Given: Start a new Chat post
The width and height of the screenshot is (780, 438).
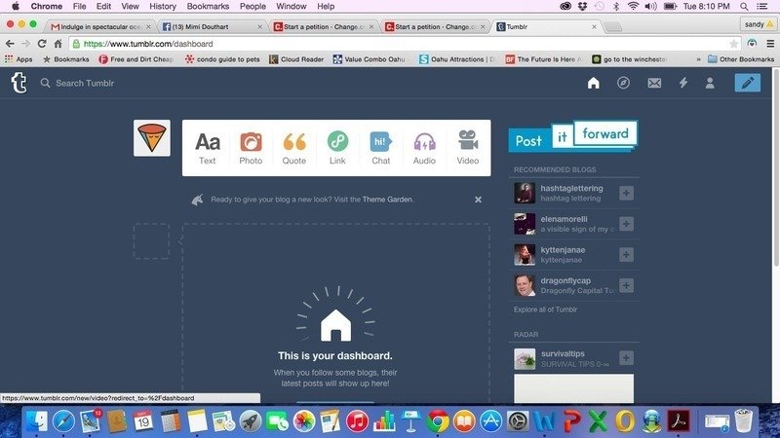Looking at the screenshot, I should coord(380,147).
